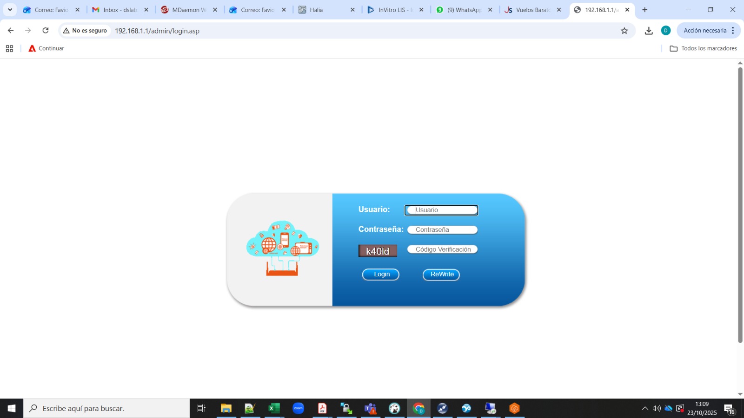The width and height of the screenshot is (744, 418).
Task: Go back to previous page
Action: pyautogui.click(x=11, y=31)
